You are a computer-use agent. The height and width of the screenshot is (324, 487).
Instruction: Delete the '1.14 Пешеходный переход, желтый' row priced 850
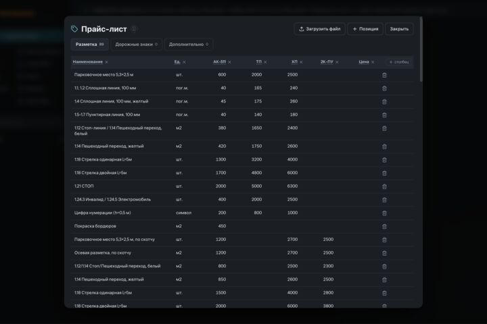(384, 280)
